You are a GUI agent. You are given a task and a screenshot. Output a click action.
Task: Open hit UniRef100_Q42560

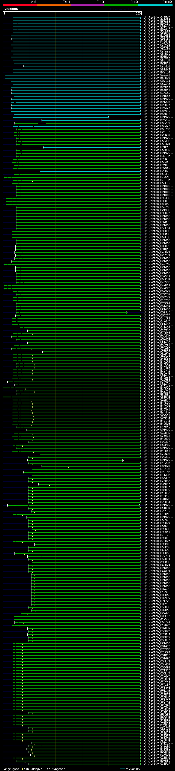[157, 18]
